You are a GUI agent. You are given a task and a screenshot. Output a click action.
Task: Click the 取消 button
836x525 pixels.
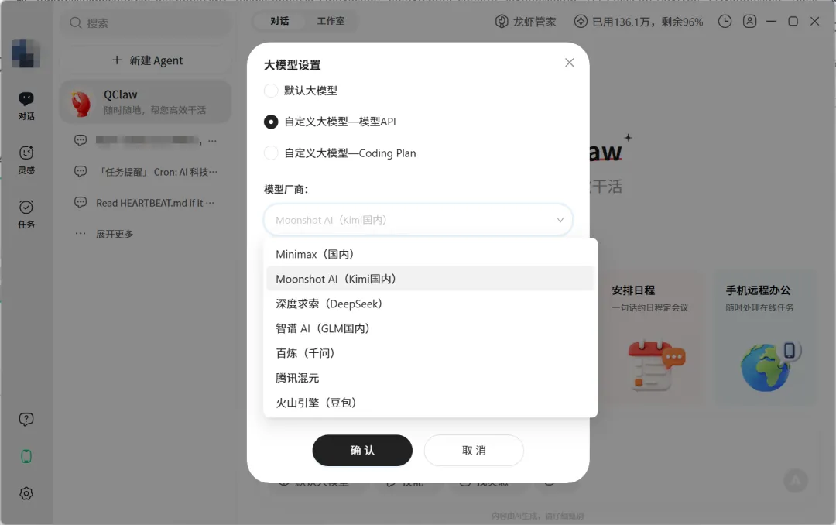(x=474, y=451)
